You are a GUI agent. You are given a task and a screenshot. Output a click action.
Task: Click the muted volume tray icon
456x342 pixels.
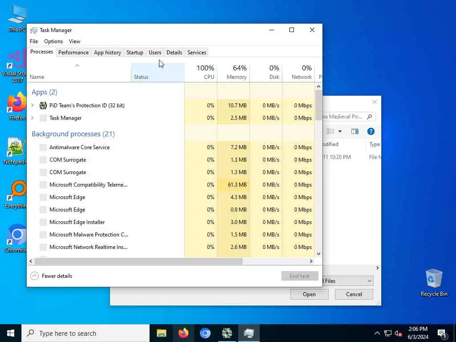pyautogui.click(x=398, y=333)
